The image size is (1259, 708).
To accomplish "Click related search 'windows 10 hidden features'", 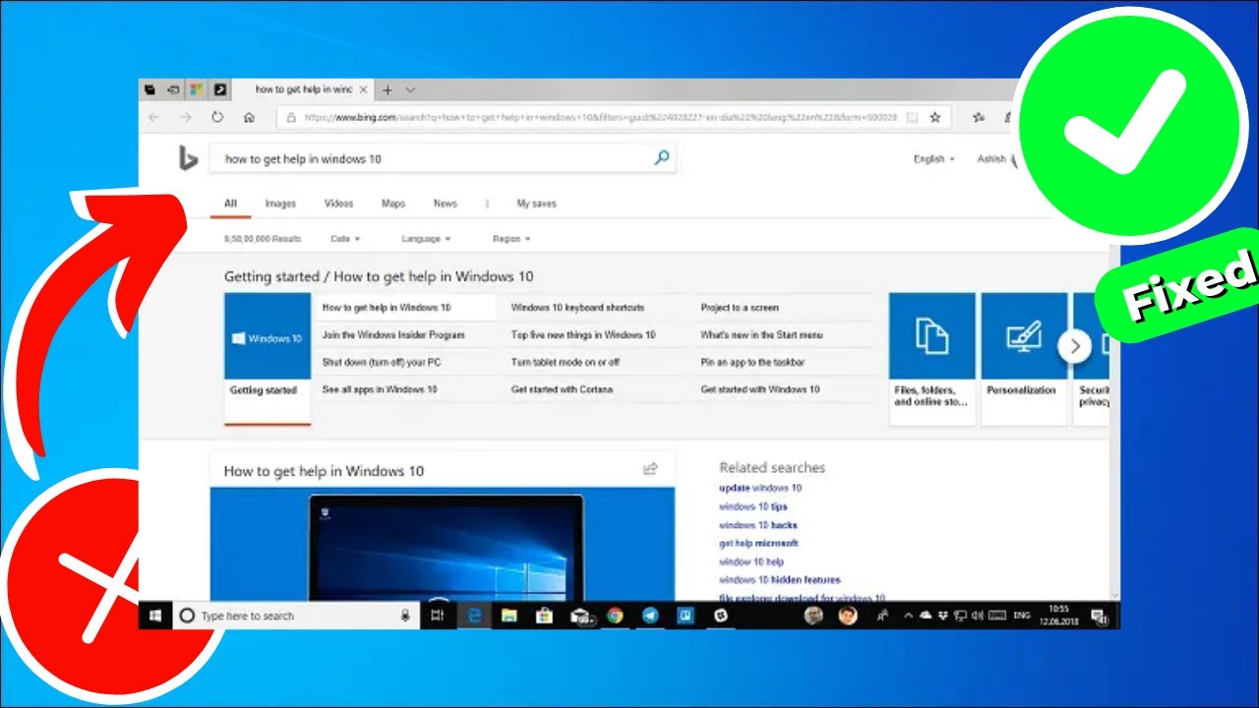I will pos(780,580).
